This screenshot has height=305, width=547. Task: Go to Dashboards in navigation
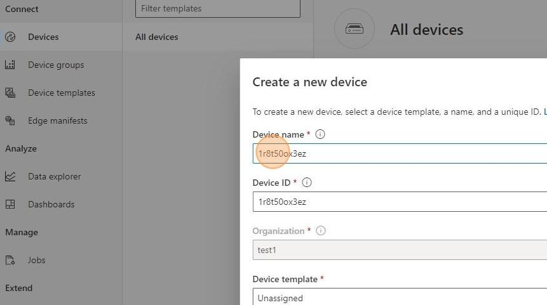click(x=51, y=204)
